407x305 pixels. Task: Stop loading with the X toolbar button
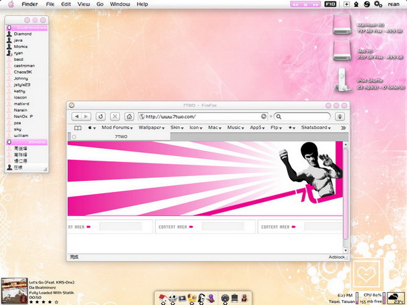coord(115,117)
